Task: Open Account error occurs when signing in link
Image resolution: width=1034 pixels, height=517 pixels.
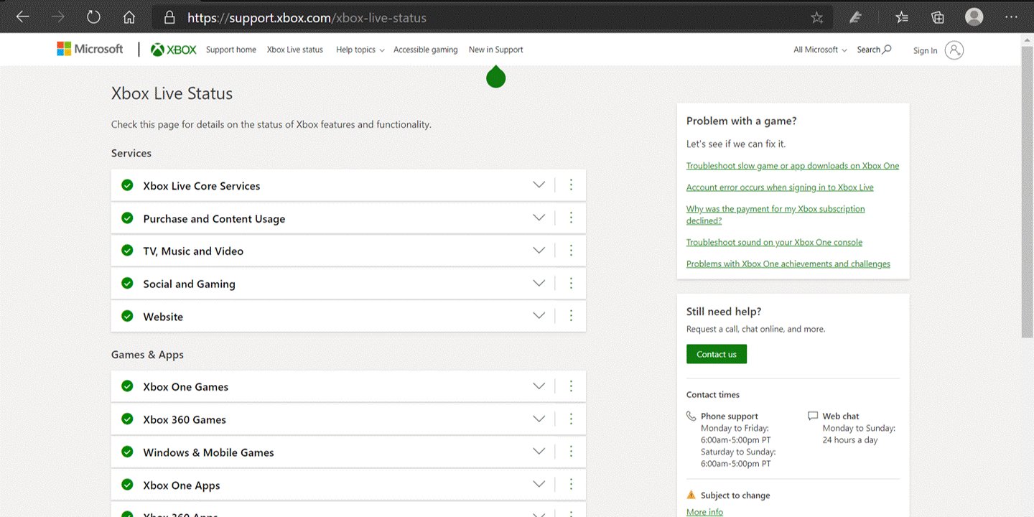Action: [x=780, y=187]
